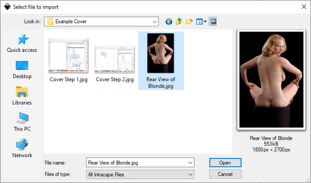
Task: Open Quick access in the sidebar
Action: (22, 43)
